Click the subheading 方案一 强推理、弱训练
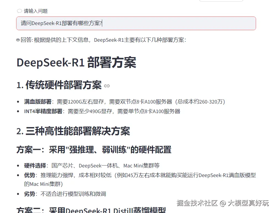 [94, 150]
